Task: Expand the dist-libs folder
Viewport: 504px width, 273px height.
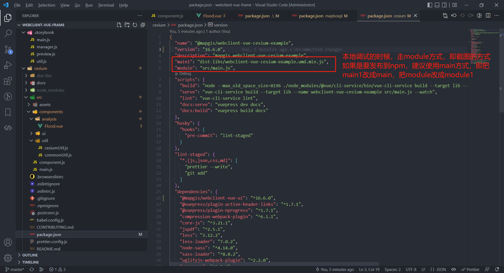Action: click(26, 76)
